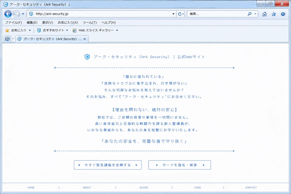Maximize the browser window
Image resolution: width=291 pixels, height=194 pixels.
[x=270, y=4]
